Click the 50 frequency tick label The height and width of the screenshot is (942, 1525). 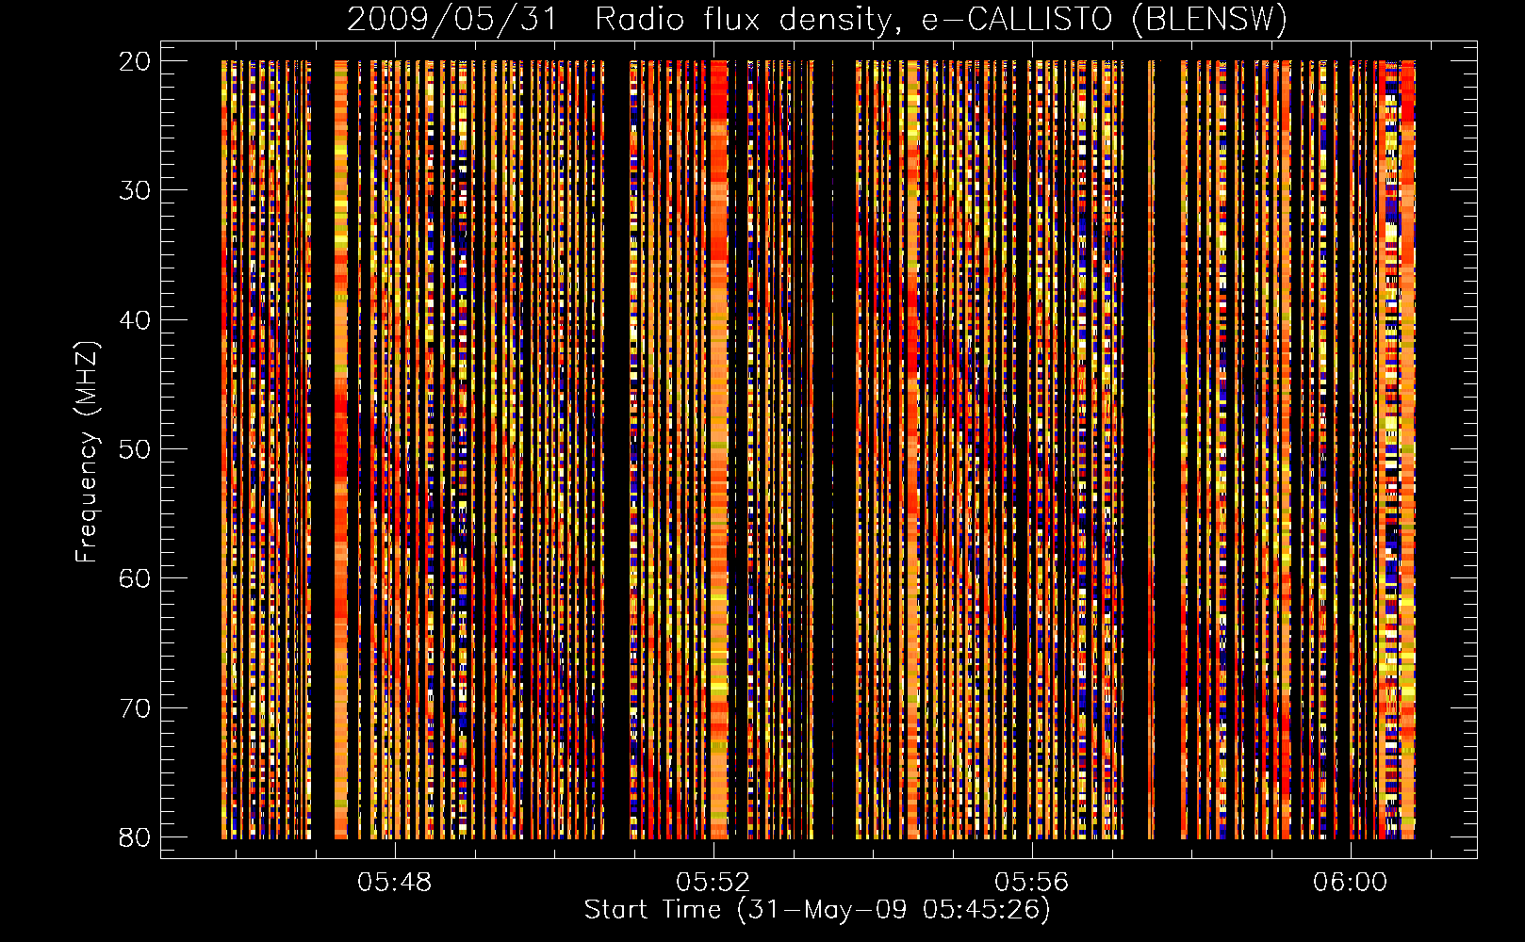click(136, 449)
